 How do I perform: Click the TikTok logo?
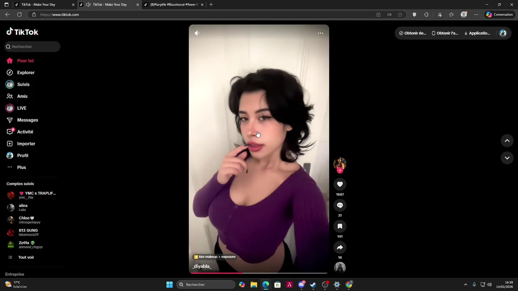(x=22, y=32)
